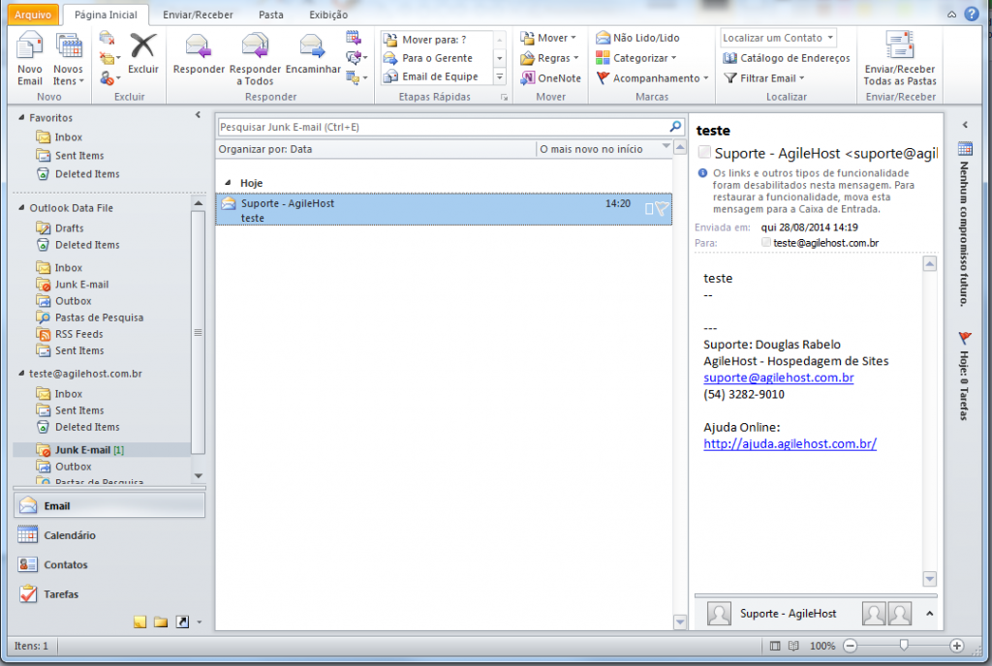Open the Categorizar dropdown

point(636,58)
